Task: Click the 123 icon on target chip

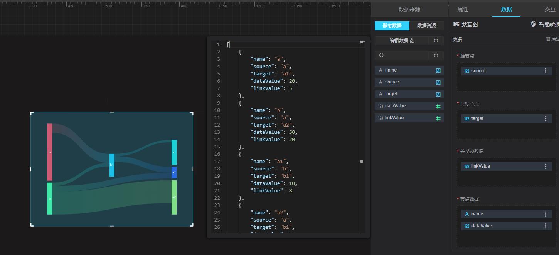Action: pos(467,119)
